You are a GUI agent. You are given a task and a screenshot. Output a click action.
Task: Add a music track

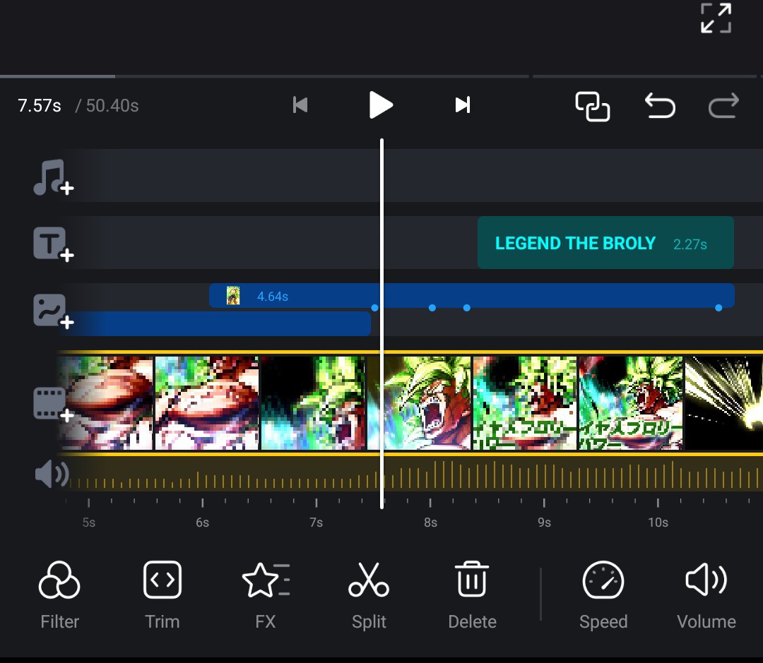point(53,177)
